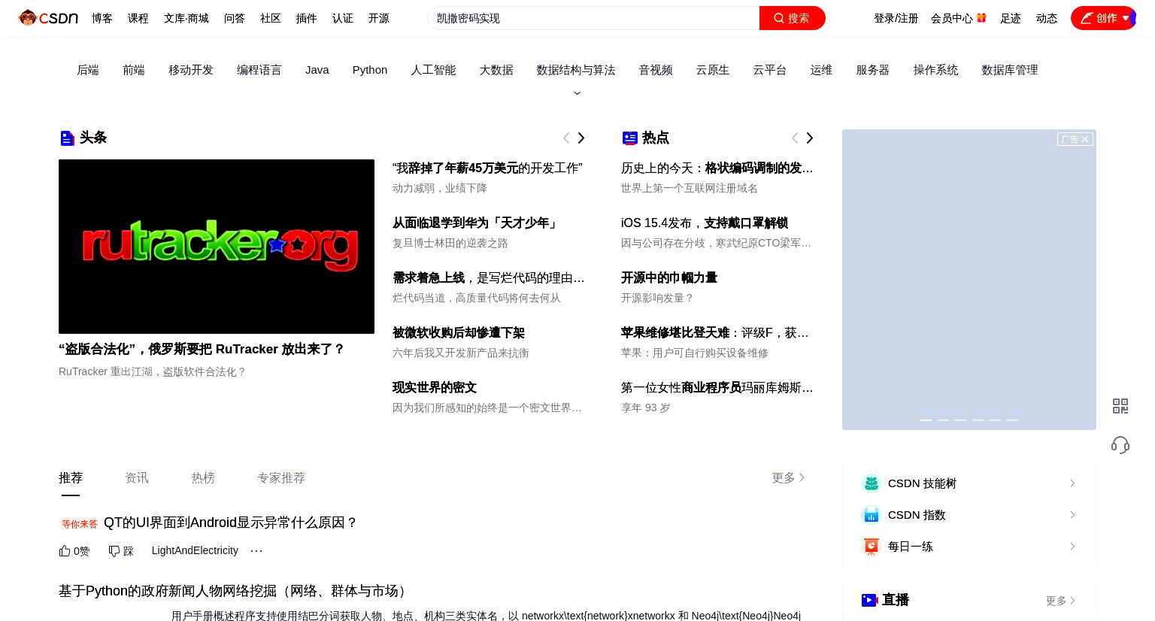Go to next 热点 page arrow
Image resolution: width=1155 pixels, height=621 pixels.
coord(809,138)
